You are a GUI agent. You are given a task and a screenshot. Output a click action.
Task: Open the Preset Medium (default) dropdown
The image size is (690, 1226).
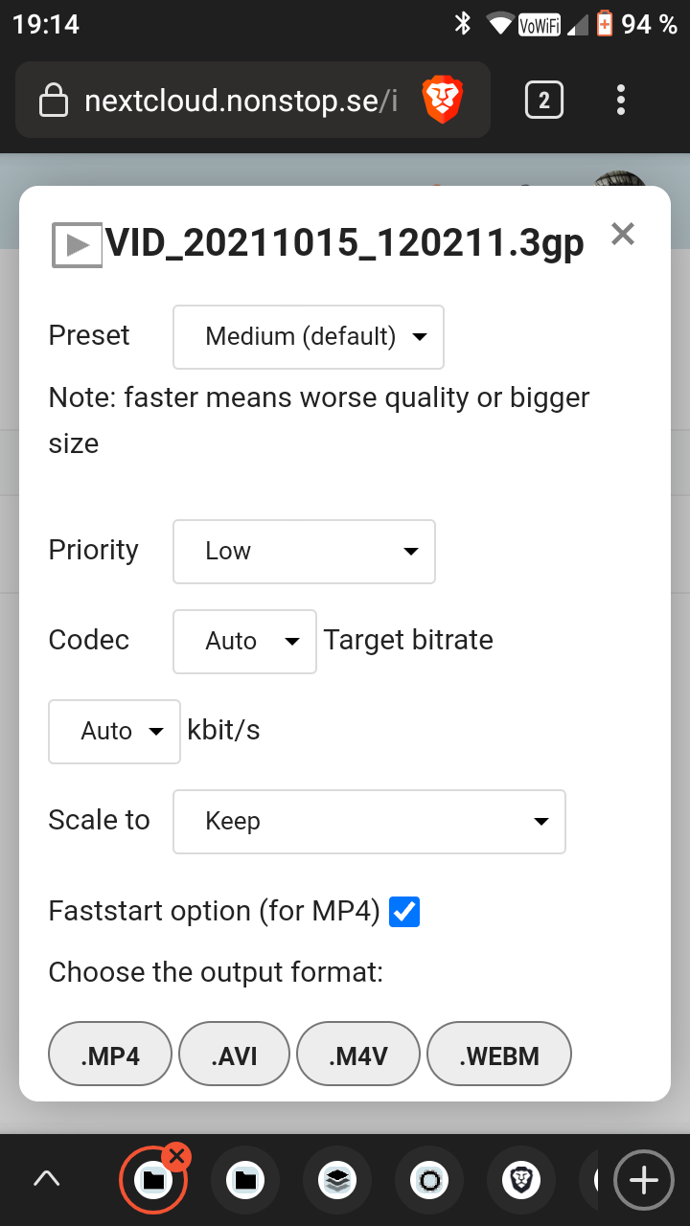(309, 337)
